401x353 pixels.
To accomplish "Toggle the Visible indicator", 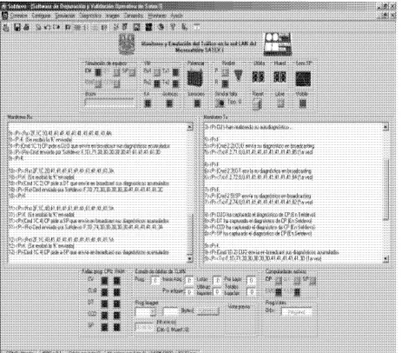I will tap(303, 103).
